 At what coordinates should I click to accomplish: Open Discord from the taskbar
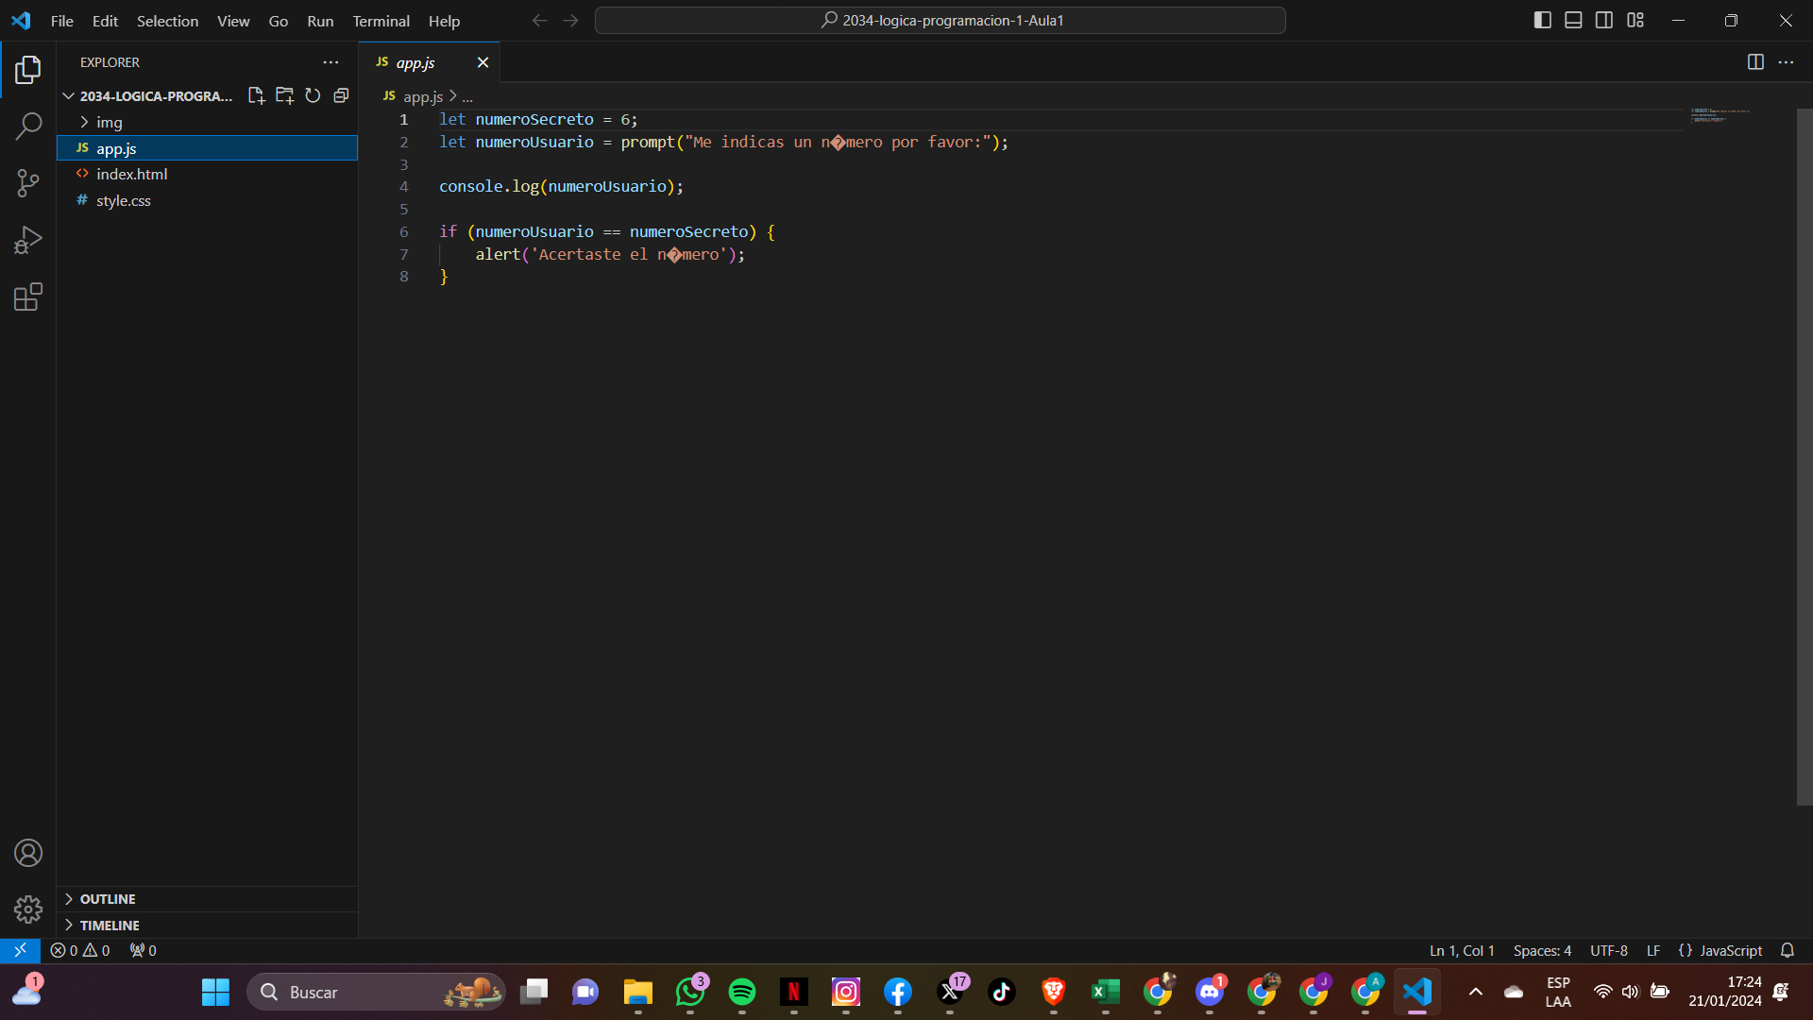[x=1210, y=992]
